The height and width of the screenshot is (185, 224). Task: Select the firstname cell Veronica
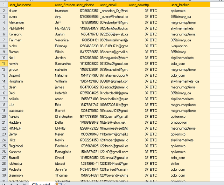click(x=64, y=40)
